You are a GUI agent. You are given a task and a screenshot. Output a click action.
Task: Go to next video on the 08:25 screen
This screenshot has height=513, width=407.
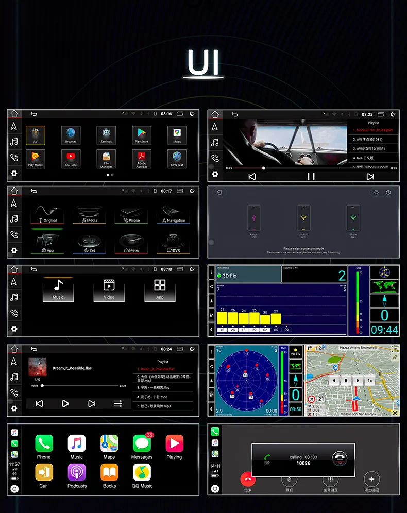pos(370,177)
